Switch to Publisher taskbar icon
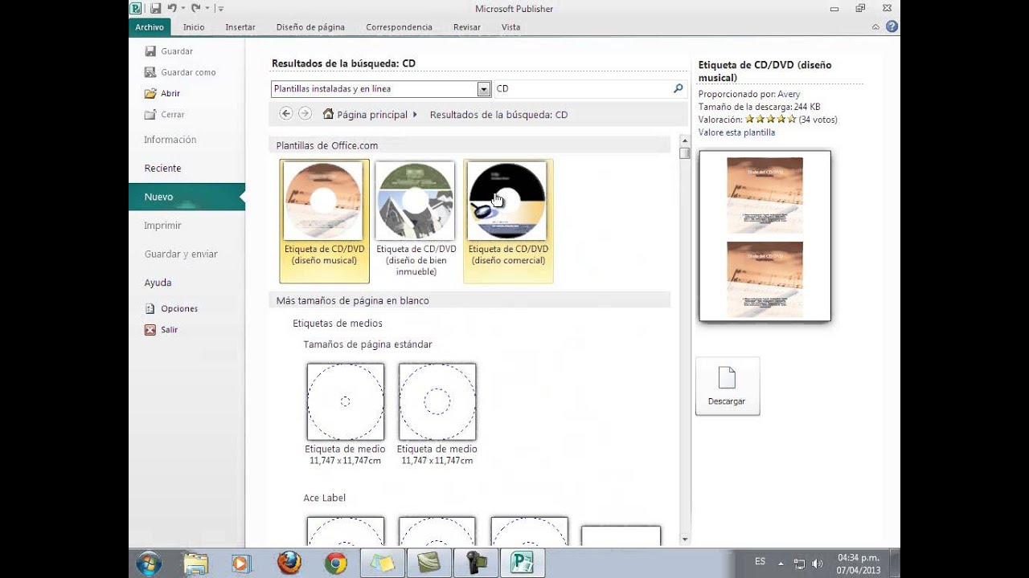The height and width of the screenshot is (578, 1029). [x=522, y=564]
